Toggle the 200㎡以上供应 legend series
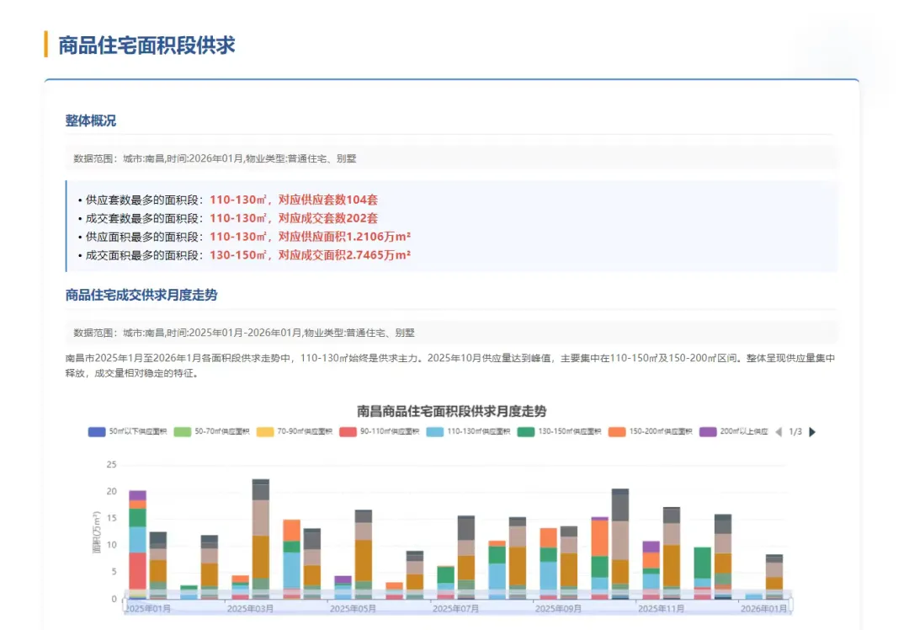 click(x=733, y=431)
